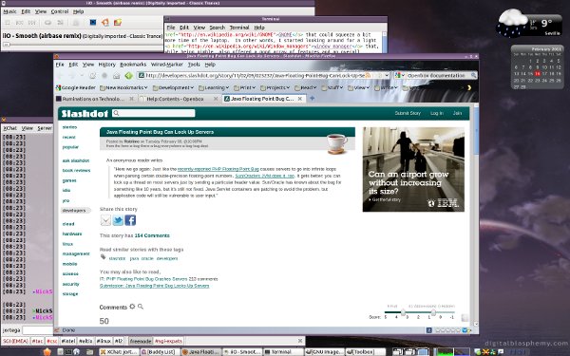This screenshot has width=570, height=356.
Task: Click the Firefox home icon
Action: click(116, 76)
